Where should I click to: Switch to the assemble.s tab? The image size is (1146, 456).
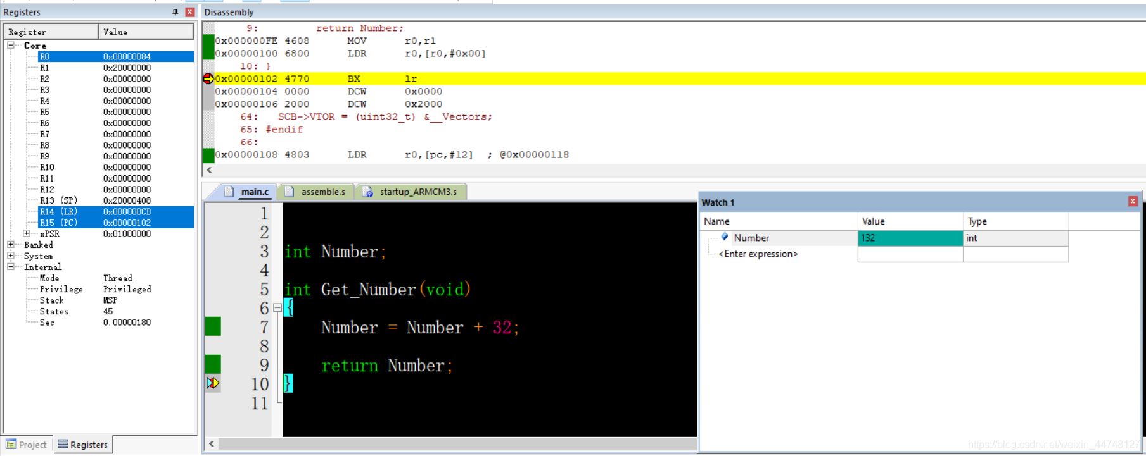[317, 192]
